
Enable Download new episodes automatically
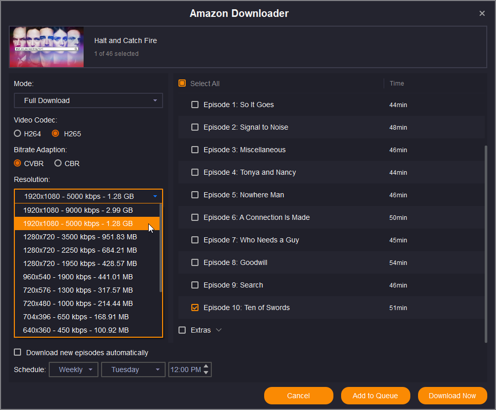click(18, 353)
